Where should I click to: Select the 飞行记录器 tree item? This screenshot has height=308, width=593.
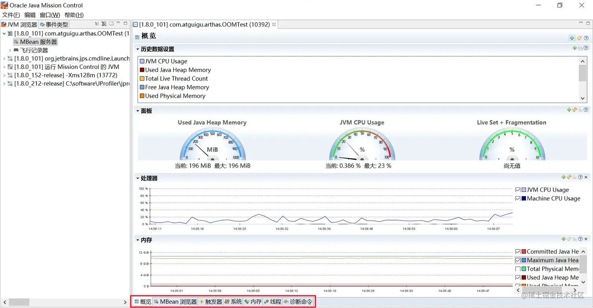tap(31, 50)
